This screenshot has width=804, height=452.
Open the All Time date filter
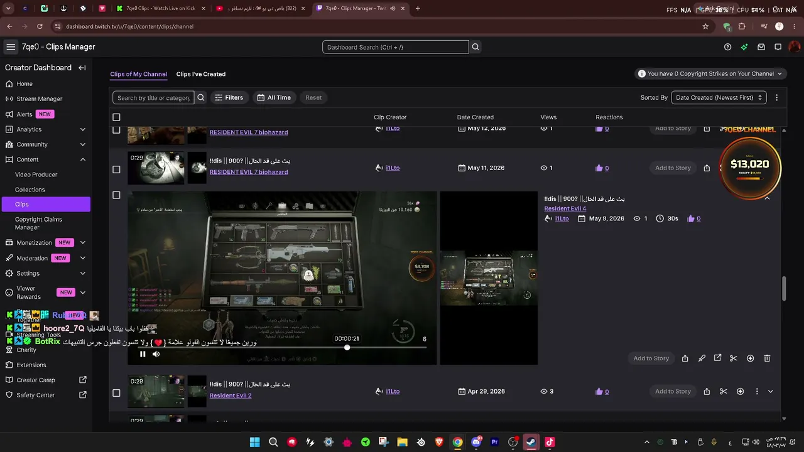click(274, 98)
